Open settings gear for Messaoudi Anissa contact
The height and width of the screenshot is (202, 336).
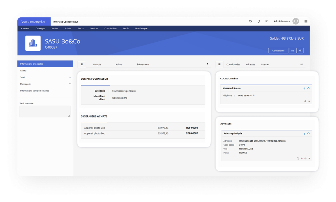[x=305, y=101]
